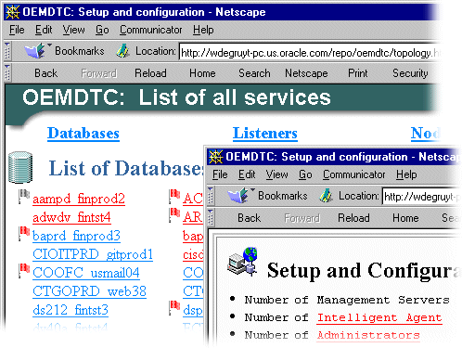The height and width of the screenshot is (348, 462).
Task: Collapse location toolbar grip in front window
Action: click(211, 196)
